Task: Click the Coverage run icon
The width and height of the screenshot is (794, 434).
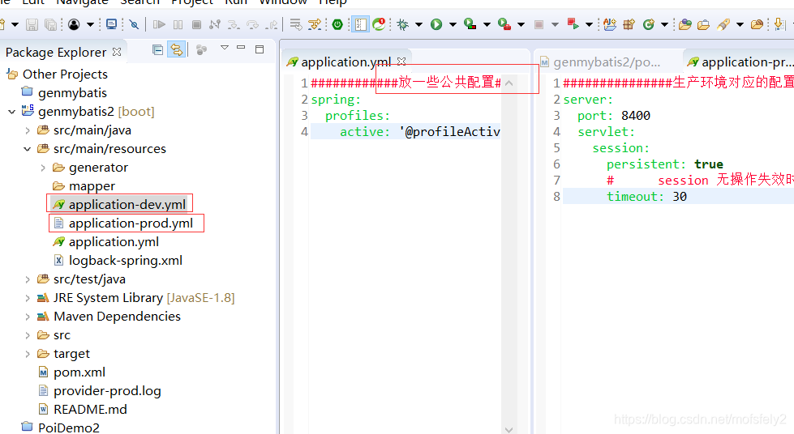Action: pos(470,24)
